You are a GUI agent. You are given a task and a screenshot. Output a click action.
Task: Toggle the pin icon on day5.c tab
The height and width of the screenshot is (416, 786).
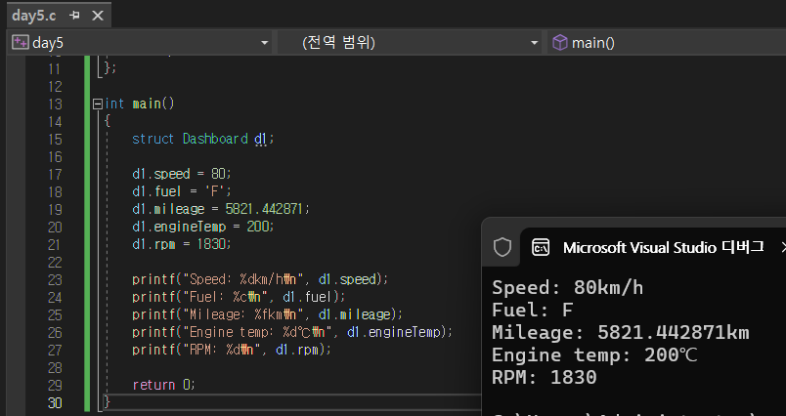(x=74, y=16)
